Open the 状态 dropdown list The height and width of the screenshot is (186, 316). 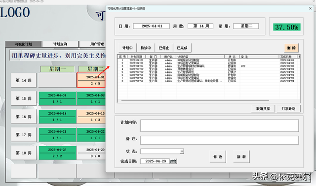[182, 151]
